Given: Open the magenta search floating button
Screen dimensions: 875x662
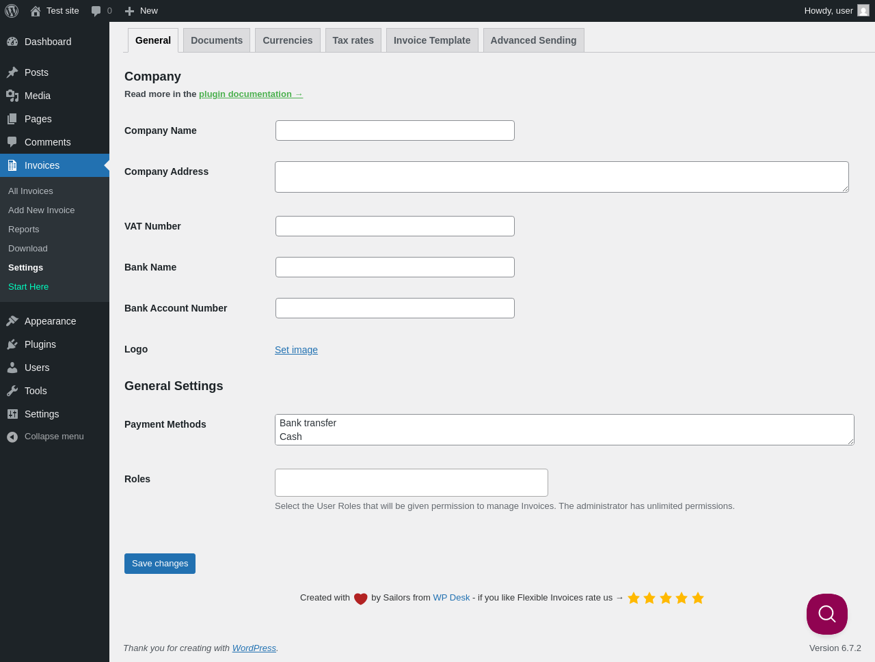Looking at the screenshot, I should (x=827, y=614).
